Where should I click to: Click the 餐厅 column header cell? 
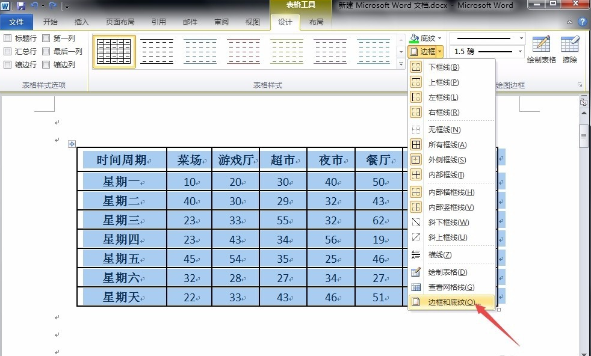(x=379, y=160)
